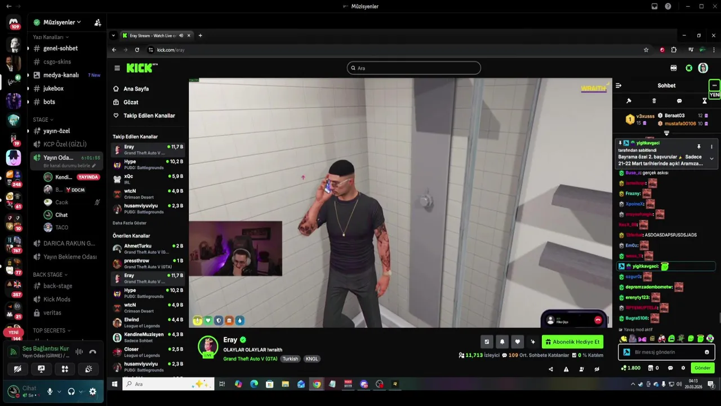Screen dimensions: 721x406
Task: Report the stream with the warning triangle icon
Action: pos(566,369)
